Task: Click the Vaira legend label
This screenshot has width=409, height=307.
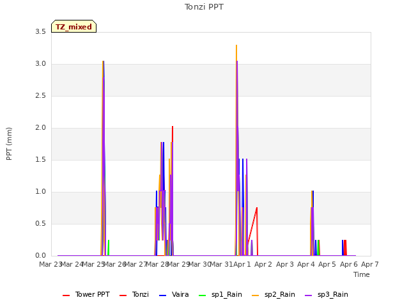Action: point(180,294)
